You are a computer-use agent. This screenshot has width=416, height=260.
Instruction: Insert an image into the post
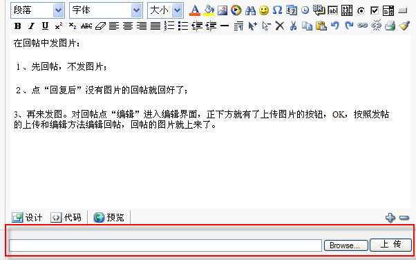(223, 10)
